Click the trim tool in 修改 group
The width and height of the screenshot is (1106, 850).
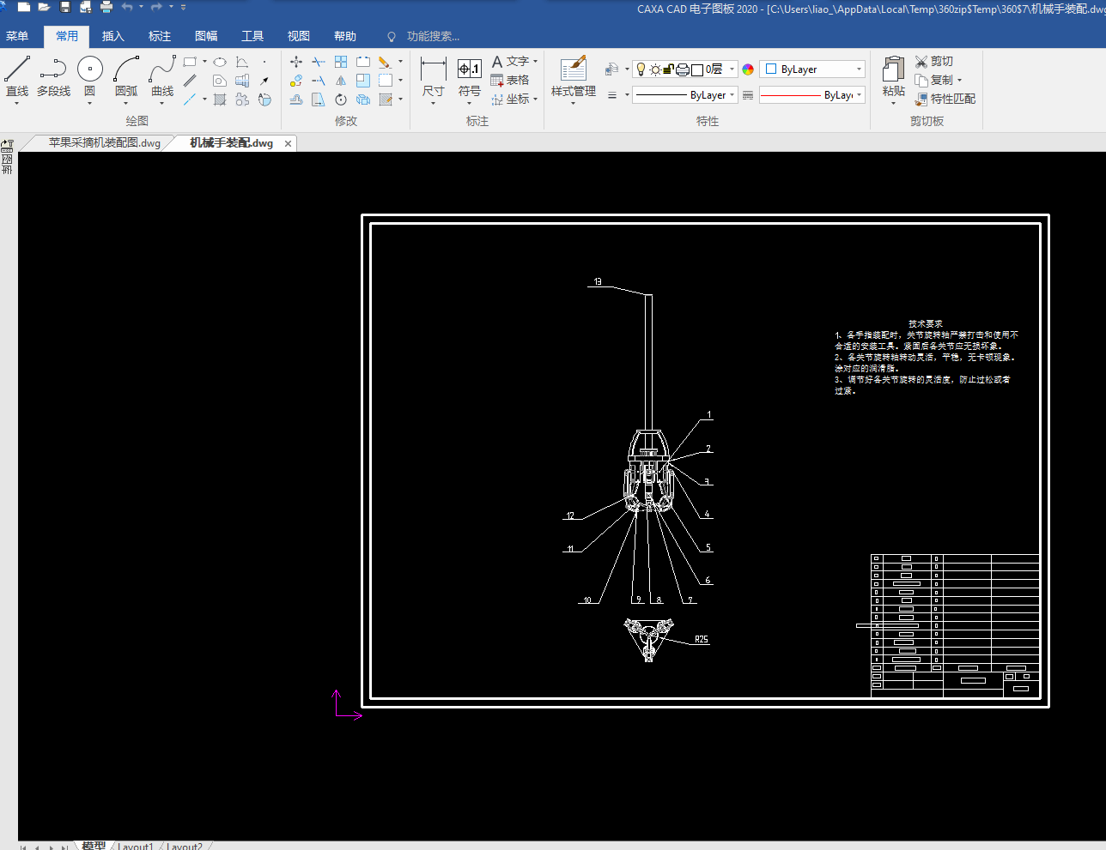pos(319,62)
